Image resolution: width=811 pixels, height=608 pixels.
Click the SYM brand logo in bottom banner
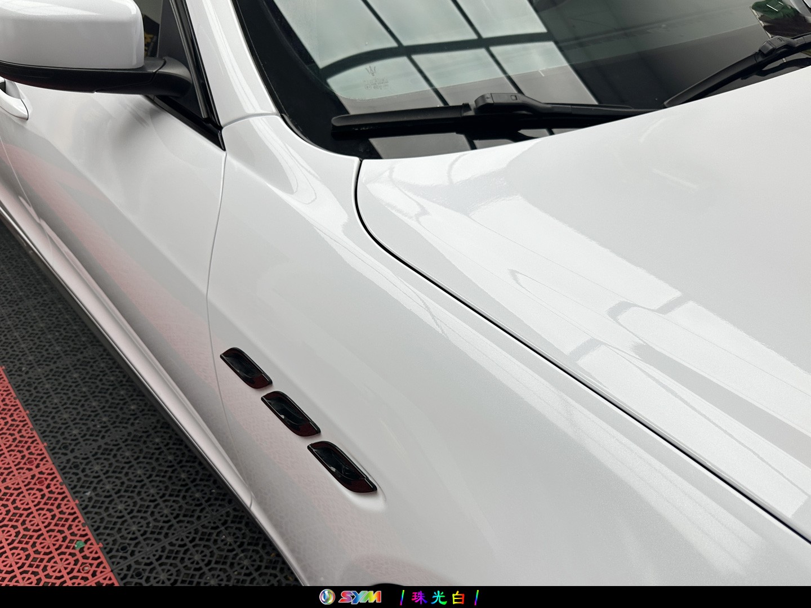pyautogui.click(x=350, y=597)
